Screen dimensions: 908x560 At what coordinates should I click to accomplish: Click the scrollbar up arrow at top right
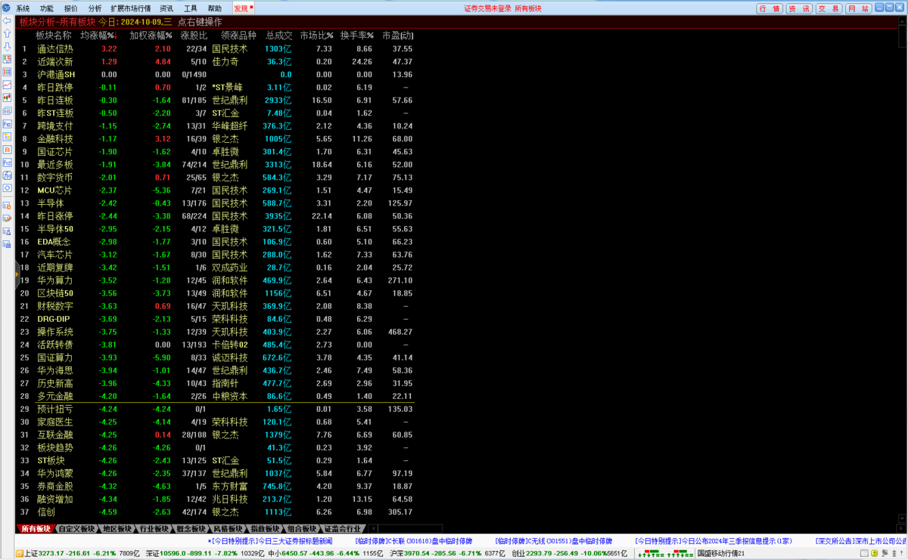coord(901,21)
